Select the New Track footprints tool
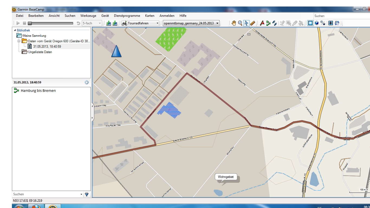Image resolution: width=370 pixels, height=208 pixels. [x=274, y=23]
